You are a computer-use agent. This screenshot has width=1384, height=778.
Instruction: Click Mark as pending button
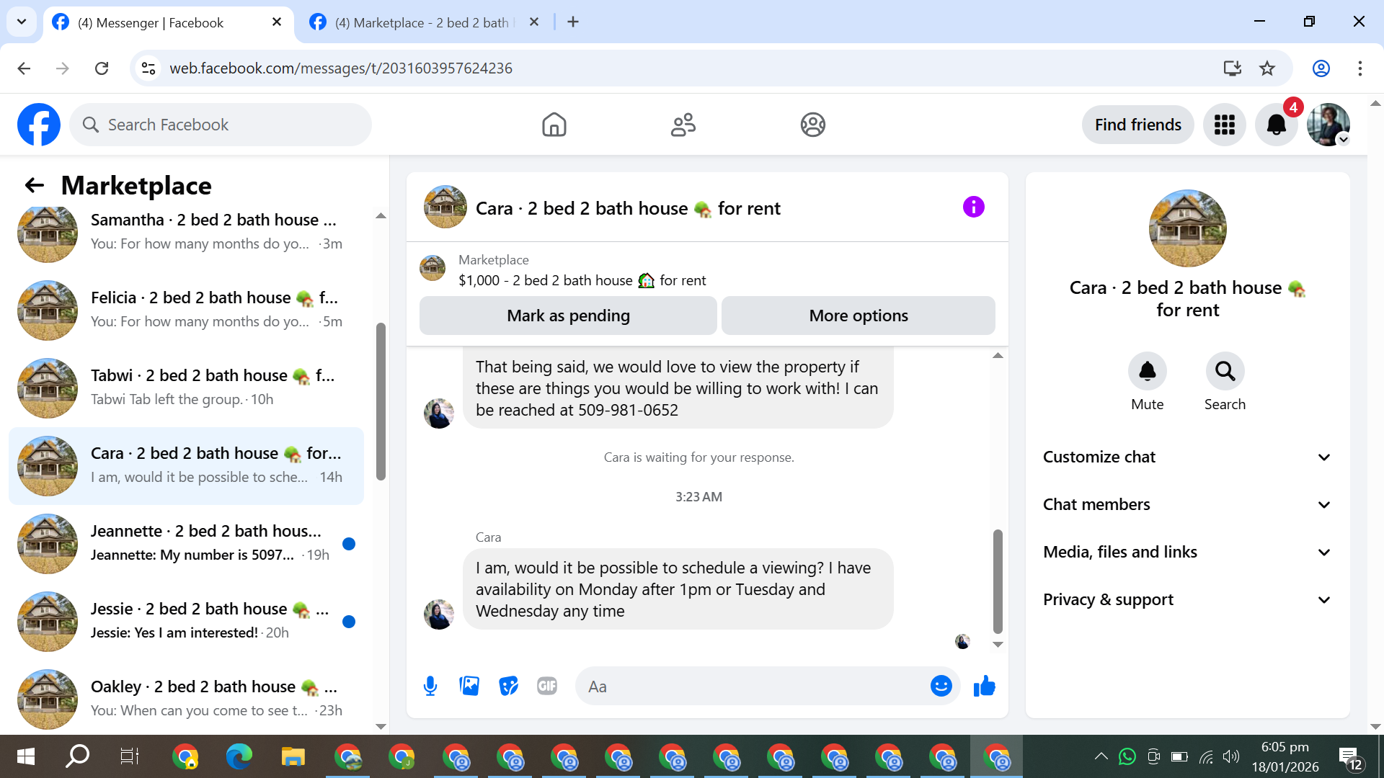pyautogui.click(x=568, y=316)
